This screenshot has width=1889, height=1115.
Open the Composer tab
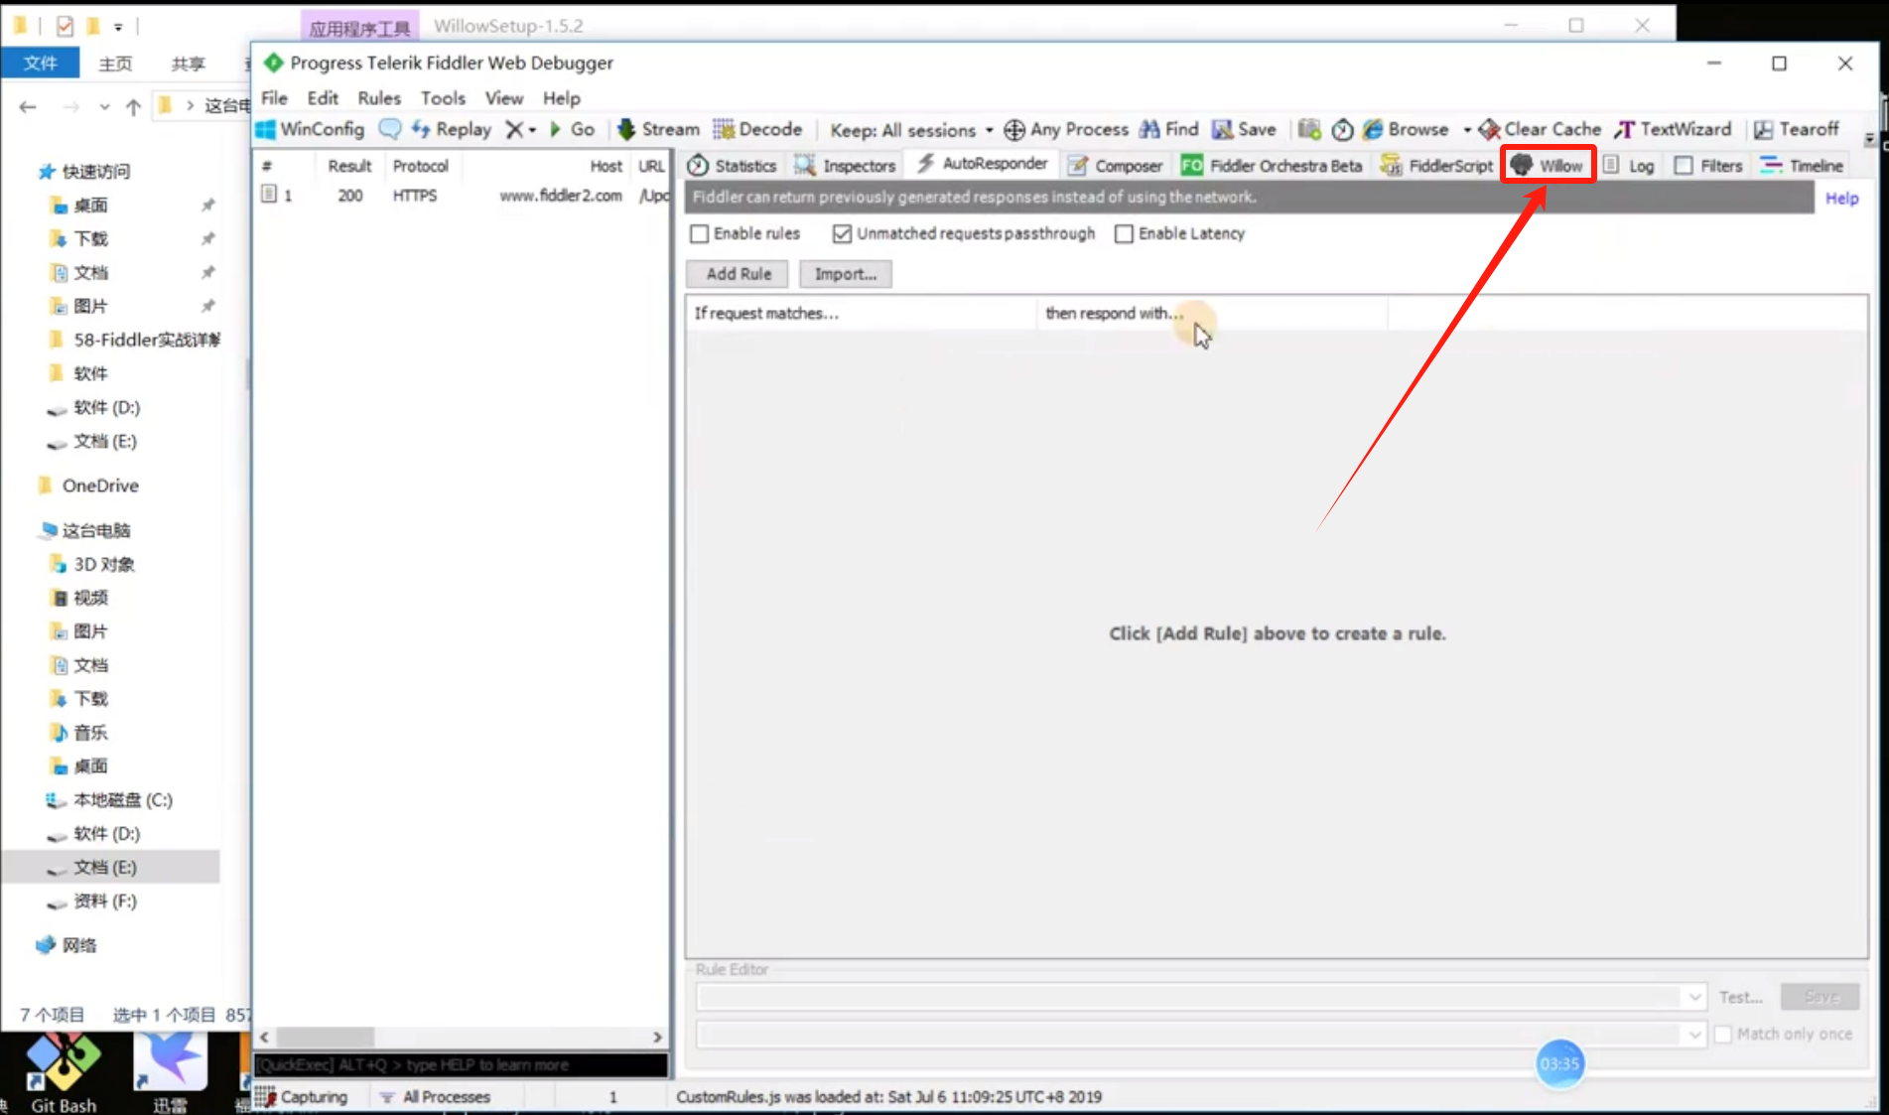click(1115, 166)
